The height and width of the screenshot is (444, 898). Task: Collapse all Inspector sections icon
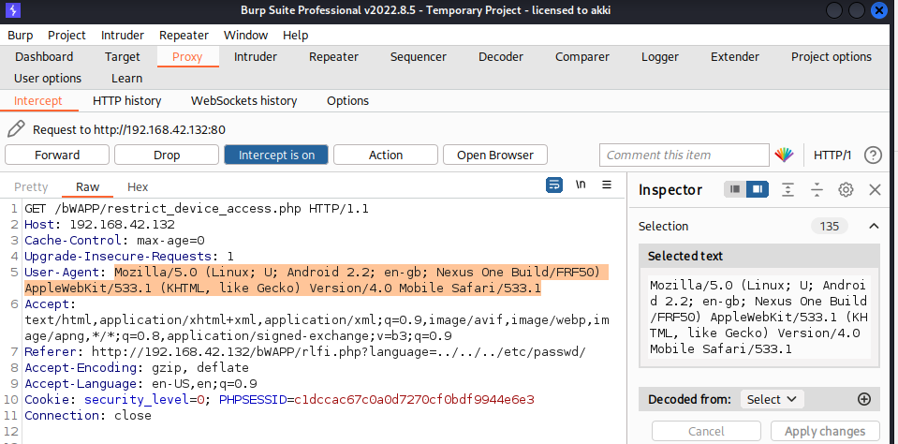[817, 190]
